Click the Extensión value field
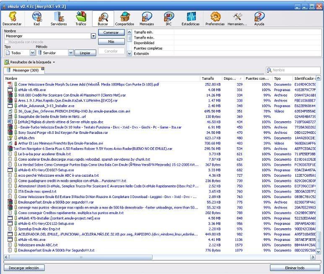 click(247, 54)
